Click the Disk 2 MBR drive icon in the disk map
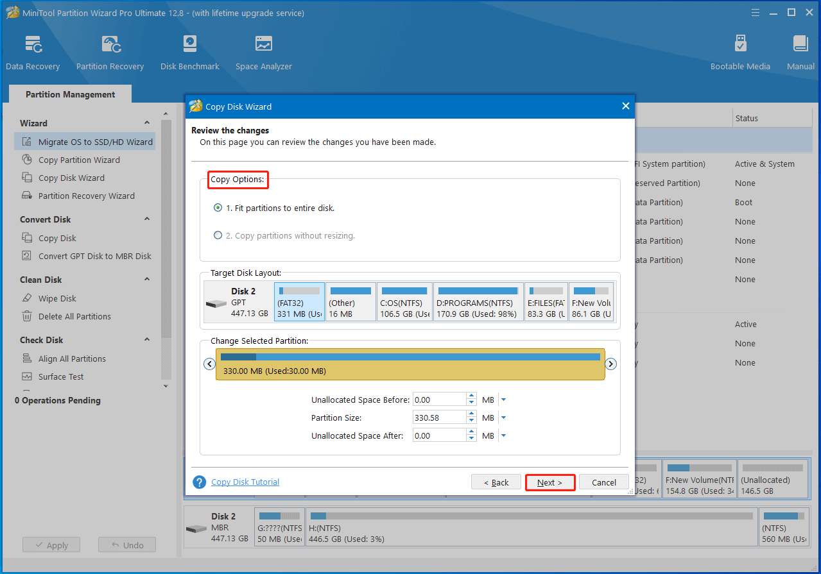 click(x=196, y=528)
